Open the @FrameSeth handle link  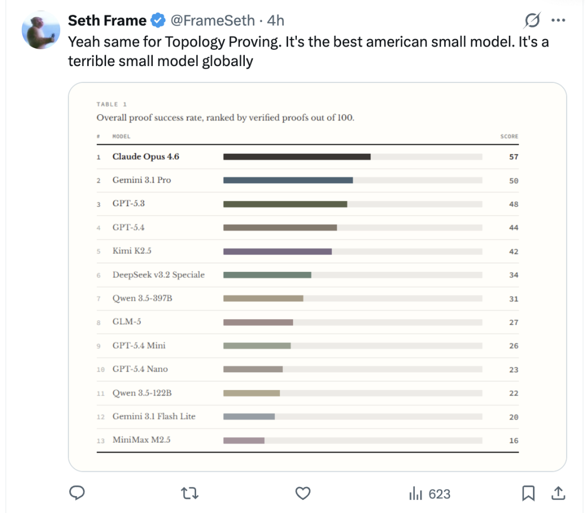pyautogui.click(x=213, y=21)
